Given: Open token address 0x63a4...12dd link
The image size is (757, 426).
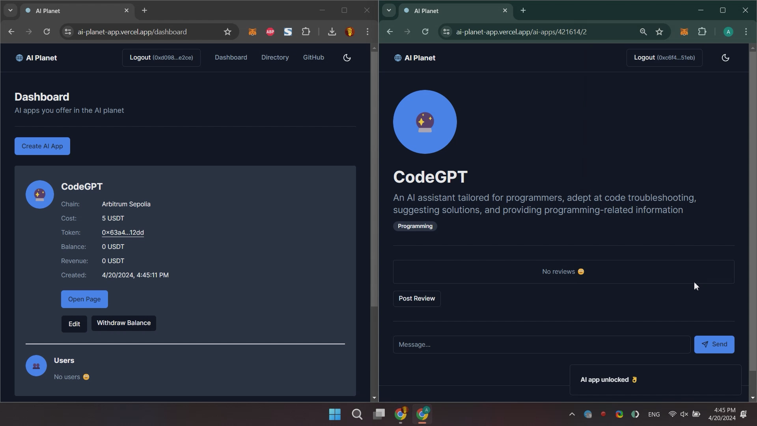Looking at the screenshot, I should click(123, 233).
